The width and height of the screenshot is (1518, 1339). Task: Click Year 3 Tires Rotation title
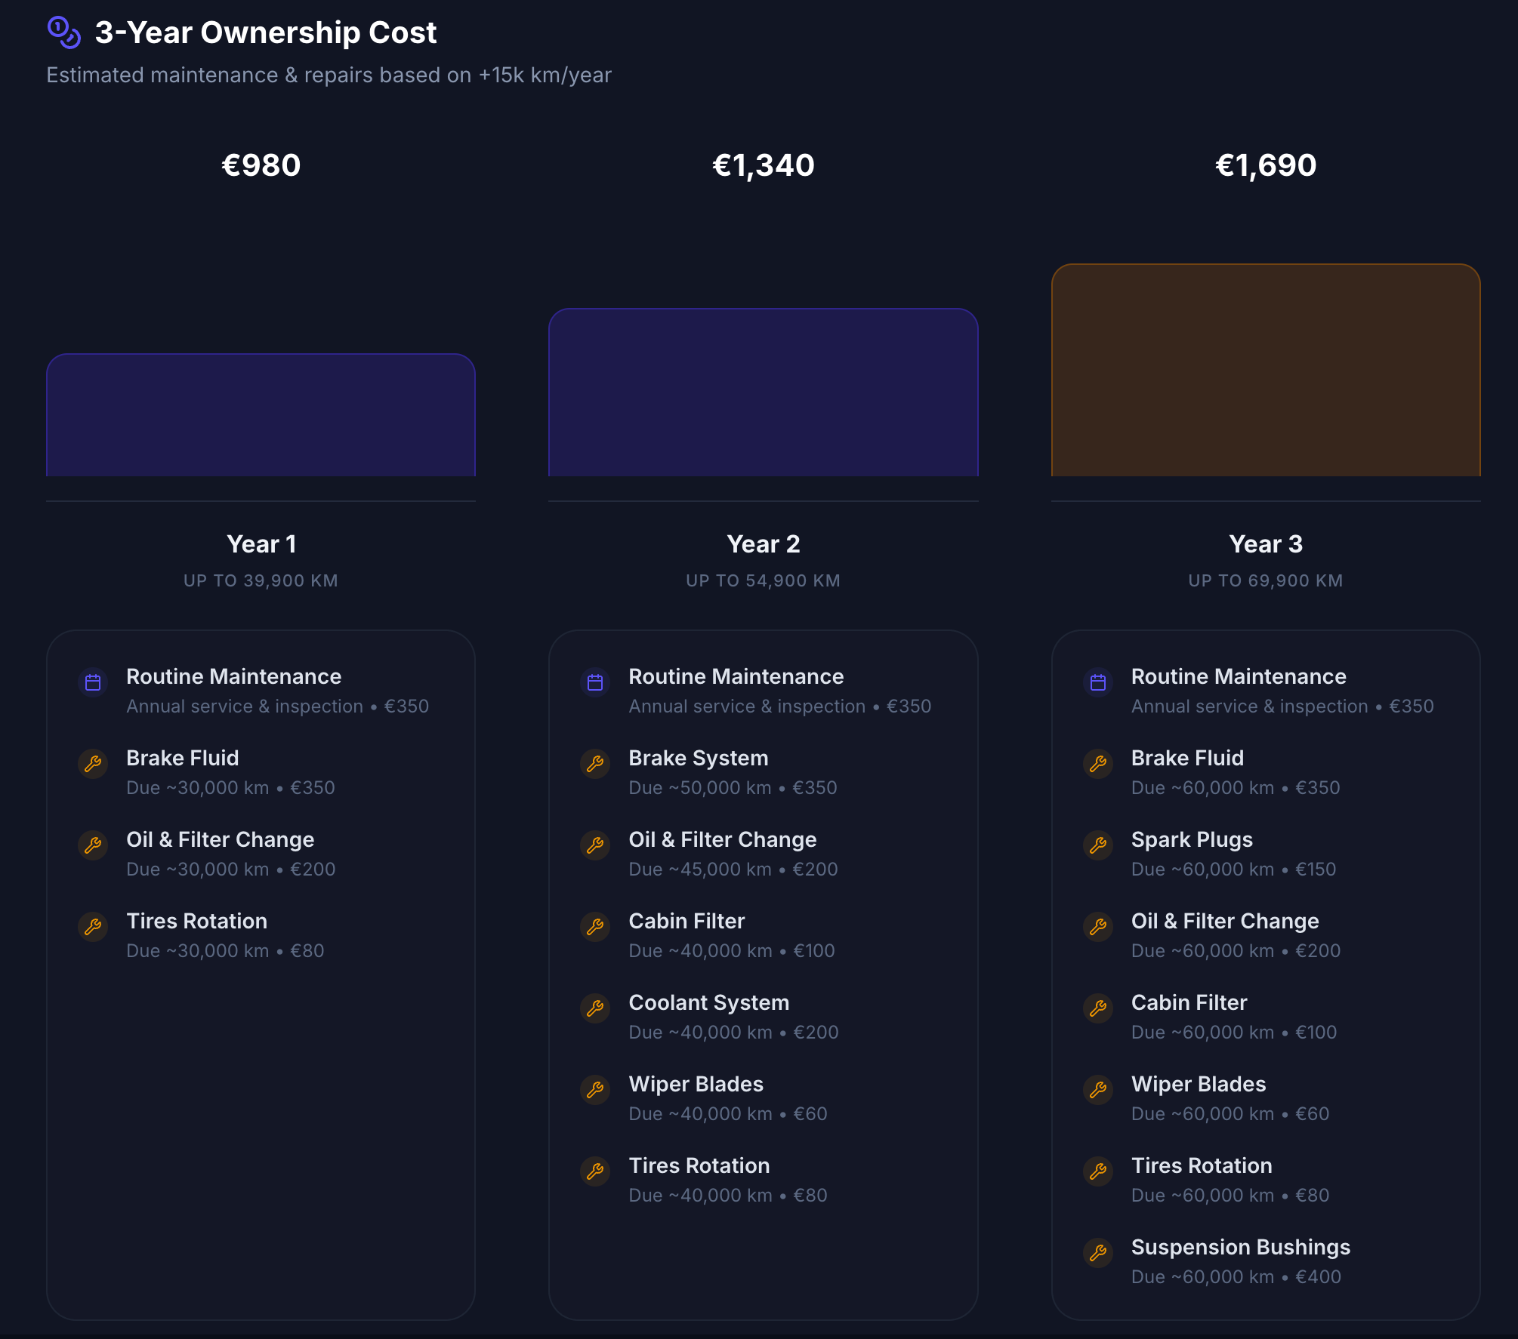coord(1202,1165)
